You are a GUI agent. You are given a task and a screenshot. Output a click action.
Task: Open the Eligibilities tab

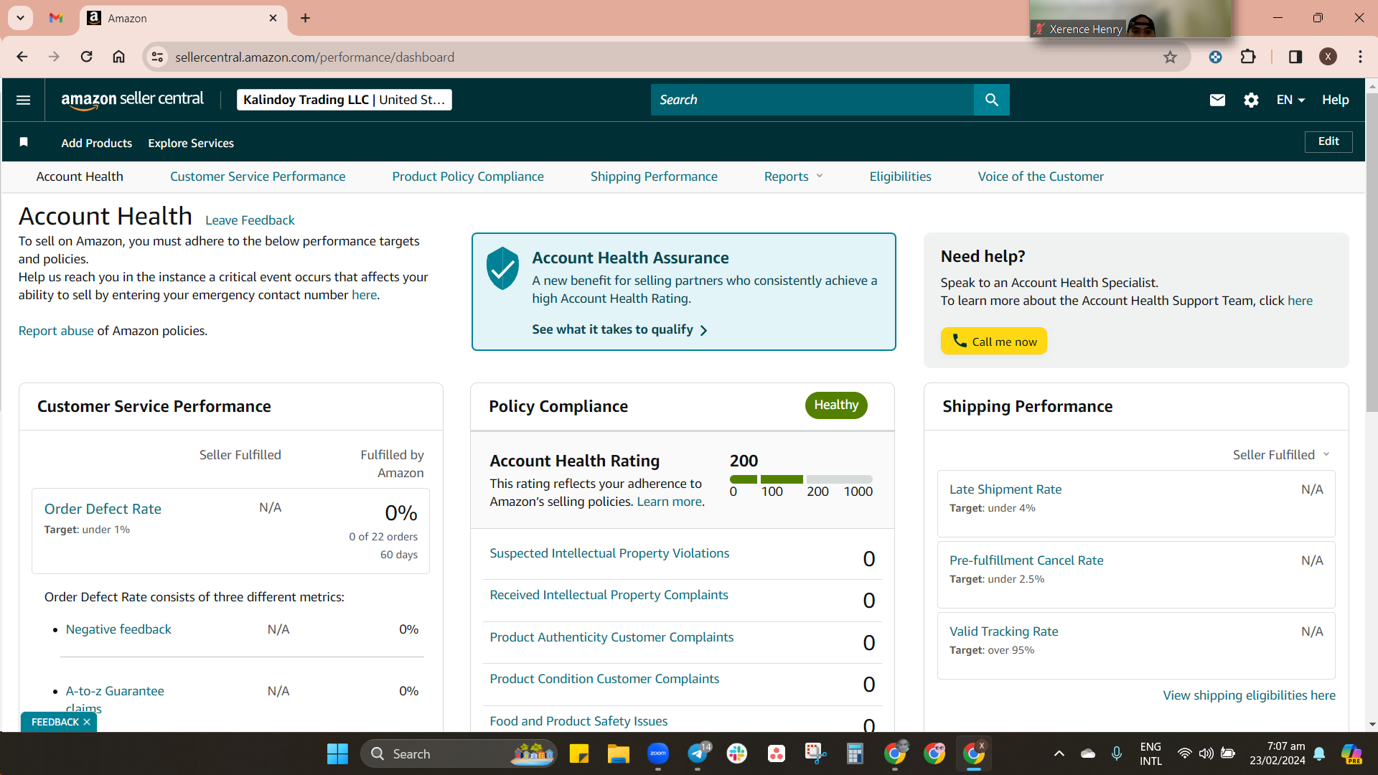(900, 177)
